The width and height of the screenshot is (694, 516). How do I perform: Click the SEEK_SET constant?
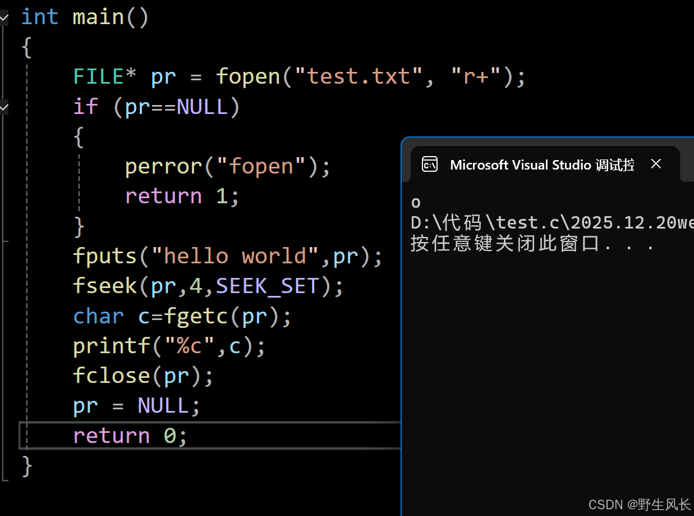pos(268,286)
